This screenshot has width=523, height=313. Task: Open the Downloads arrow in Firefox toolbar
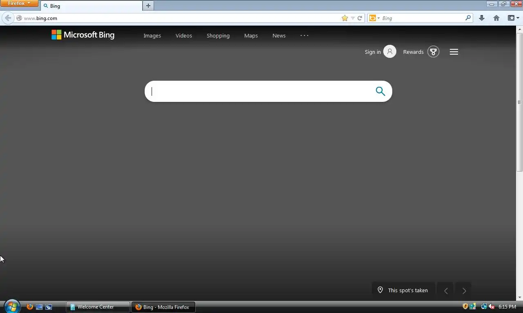pyautogui.click(x=482, y=18)
